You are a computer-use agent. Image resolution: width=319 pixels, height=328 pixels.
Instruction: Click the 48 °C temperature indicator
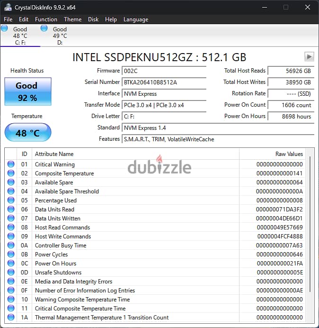(x=28, y=132)
